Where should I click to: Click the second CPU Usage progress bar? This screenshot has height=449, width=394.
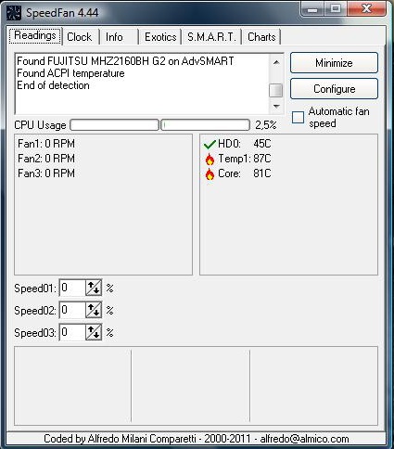click(x=205, y=125)
